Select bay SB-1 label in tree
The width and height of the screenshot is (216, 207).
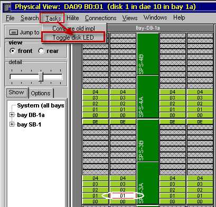(x=29, y=124)
